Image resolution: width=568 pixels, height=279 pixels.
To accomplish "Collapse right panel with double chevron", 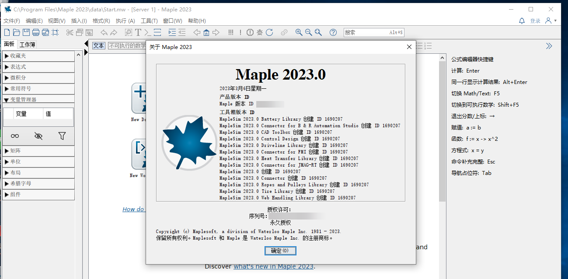I will pyautogui.click(x=549, y=46).
